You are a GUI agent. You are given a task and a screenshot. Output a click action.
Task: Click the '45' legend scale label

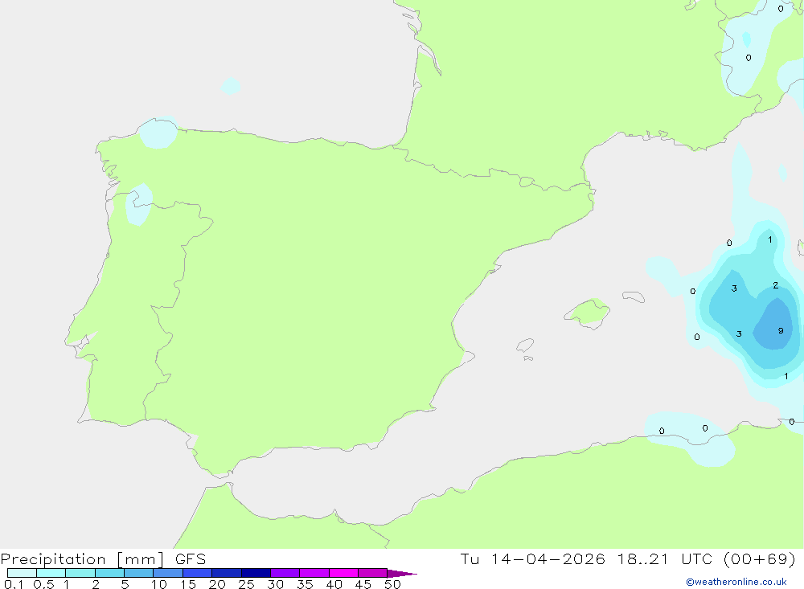[x=363, y=584]
